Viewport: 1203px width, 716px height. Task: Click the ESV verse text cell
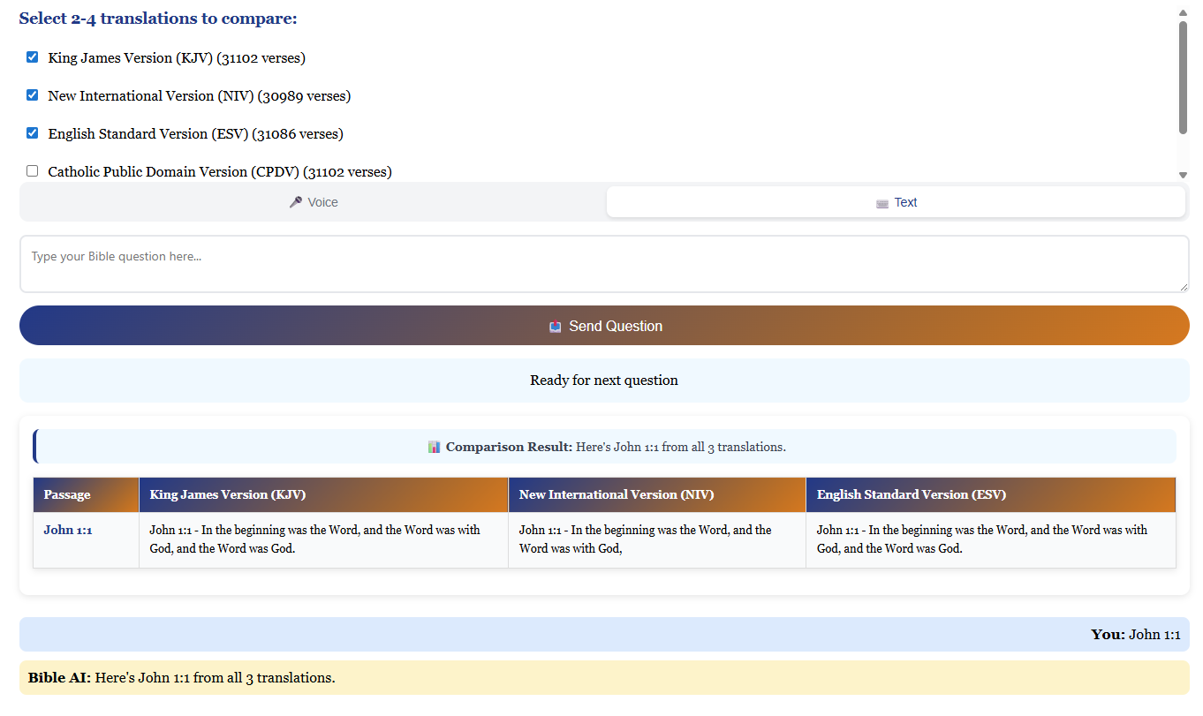pyautogui.click(x=991, y=540)
